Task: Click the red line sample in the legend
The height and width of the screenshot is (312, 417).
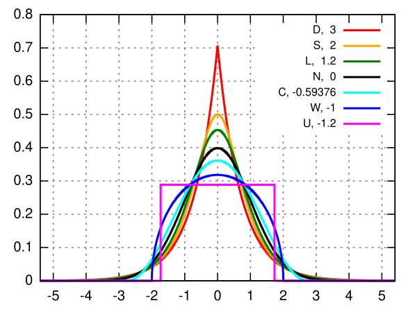Action: point(361,31)
